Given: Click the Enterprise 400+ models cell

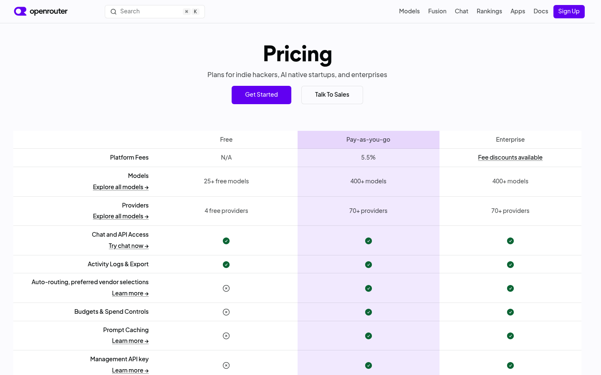Looking at the screenshot, I should click(x=510, y=181).
